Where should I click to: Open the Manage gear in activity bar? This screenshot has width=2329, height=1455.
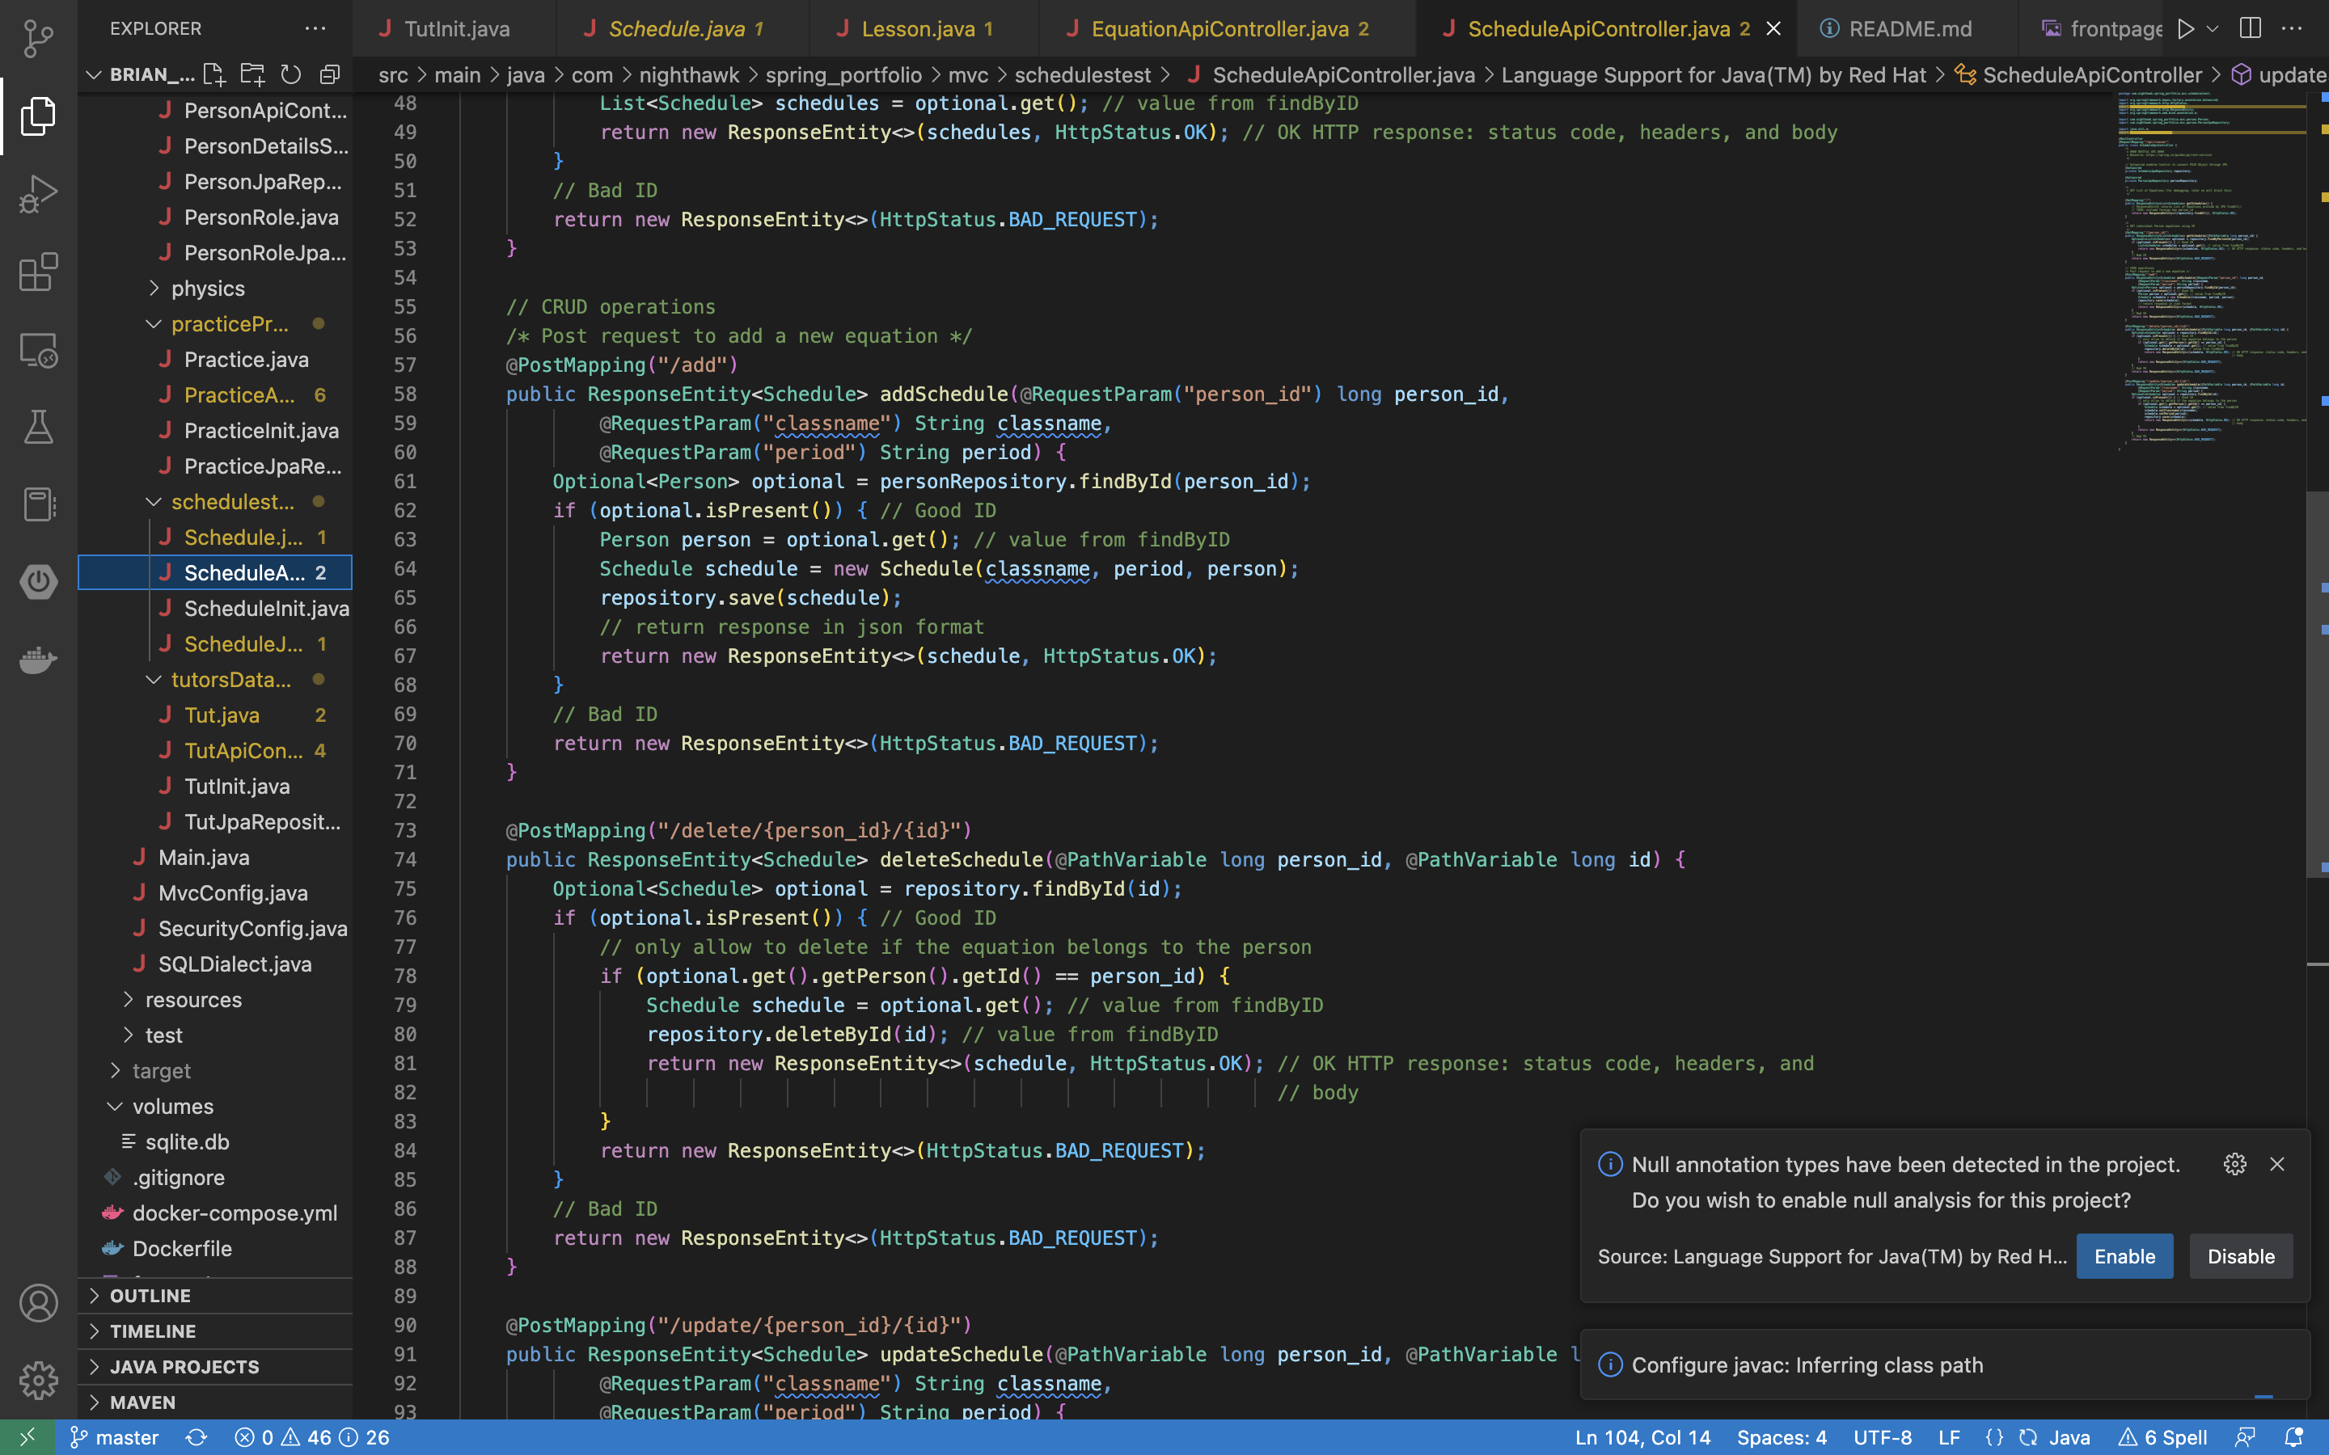(x=39, y=1380)
